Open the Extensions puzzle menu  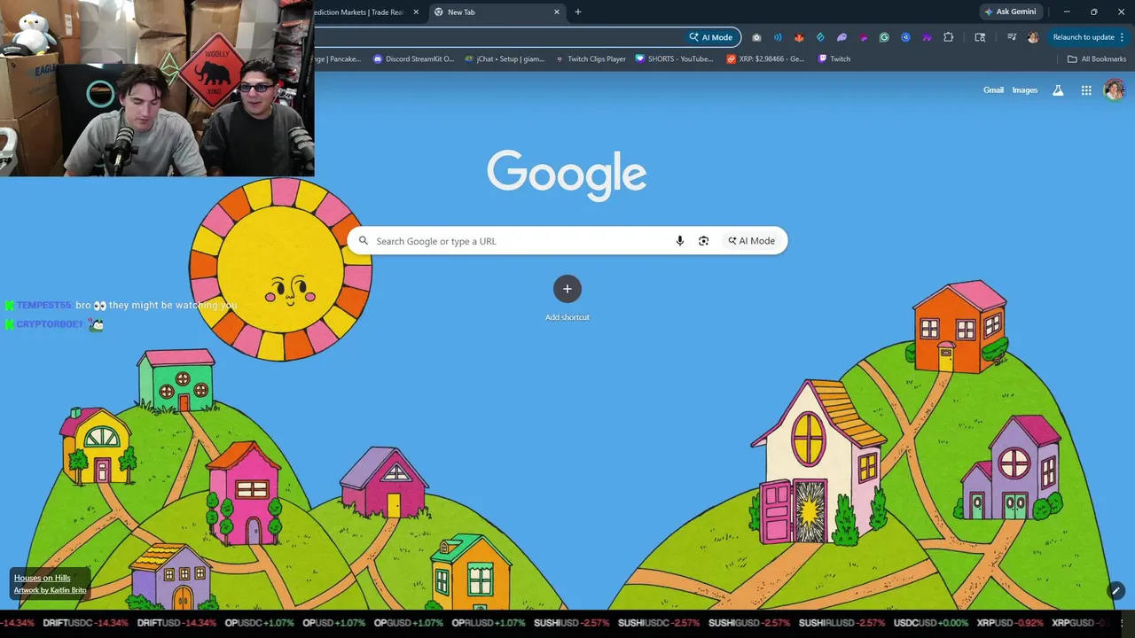point(949,37)
